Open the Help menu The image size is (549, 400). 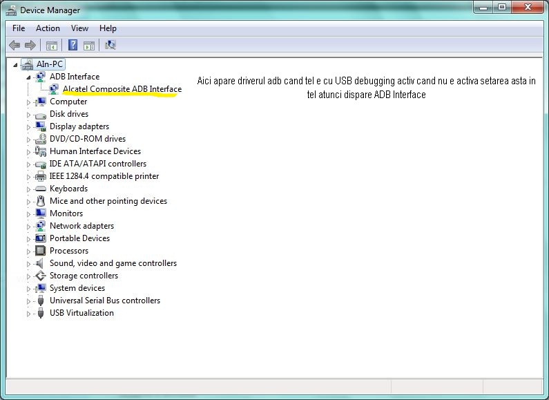click(108, 28)
